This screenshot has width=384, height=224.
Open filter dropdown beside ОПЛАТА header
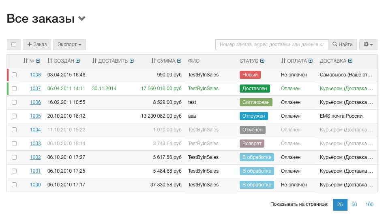pos(311,61)
